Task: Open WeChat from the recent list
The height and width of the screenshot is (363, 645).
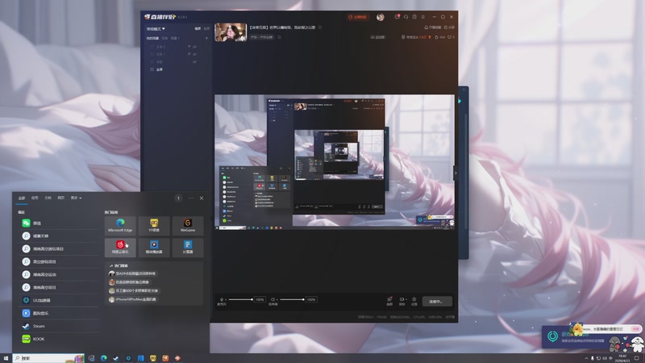Action: pyautogui.click(x=57, y=223)
